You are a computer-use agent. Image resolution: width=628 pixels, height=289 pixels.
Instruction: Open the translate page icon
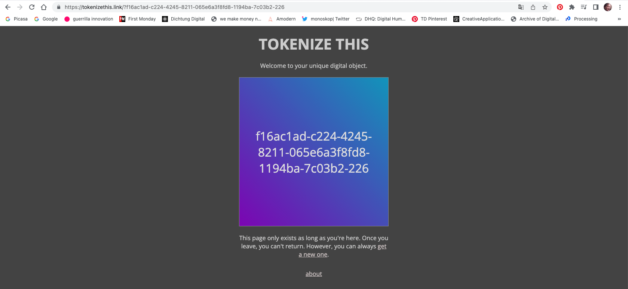tap(521, 7)
